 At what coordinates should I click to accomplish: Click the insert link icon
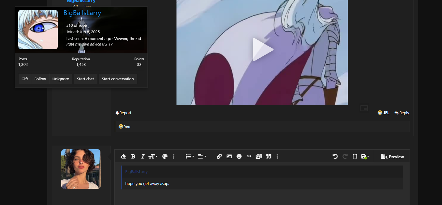coord(219,156)
